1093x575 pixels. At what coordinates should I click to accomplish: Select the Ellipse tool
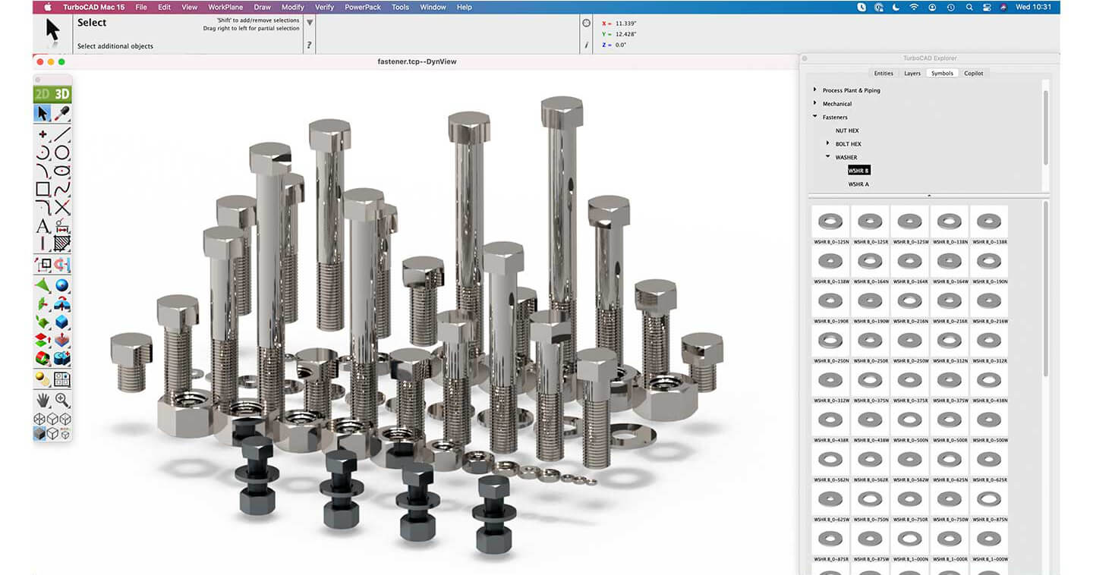62,171
